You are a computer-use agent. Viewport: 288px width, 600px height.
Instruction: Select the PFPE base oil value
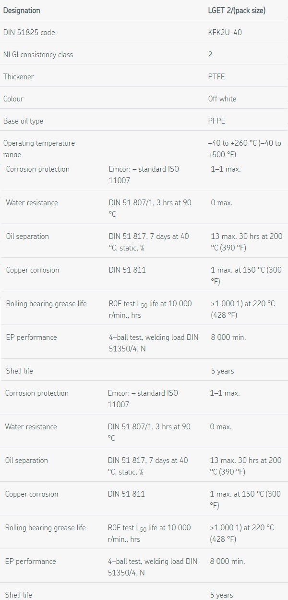pyautogui.click(x=217, y=121)
